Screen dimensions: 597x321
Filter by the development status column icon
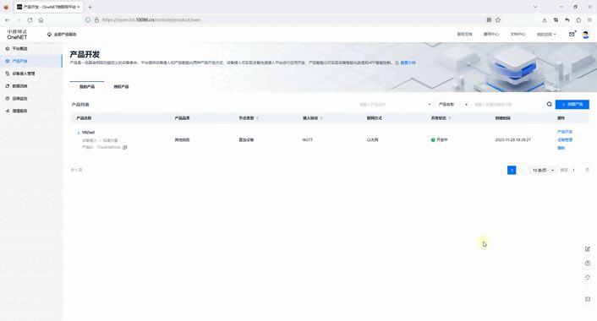[x=450, y=118]
